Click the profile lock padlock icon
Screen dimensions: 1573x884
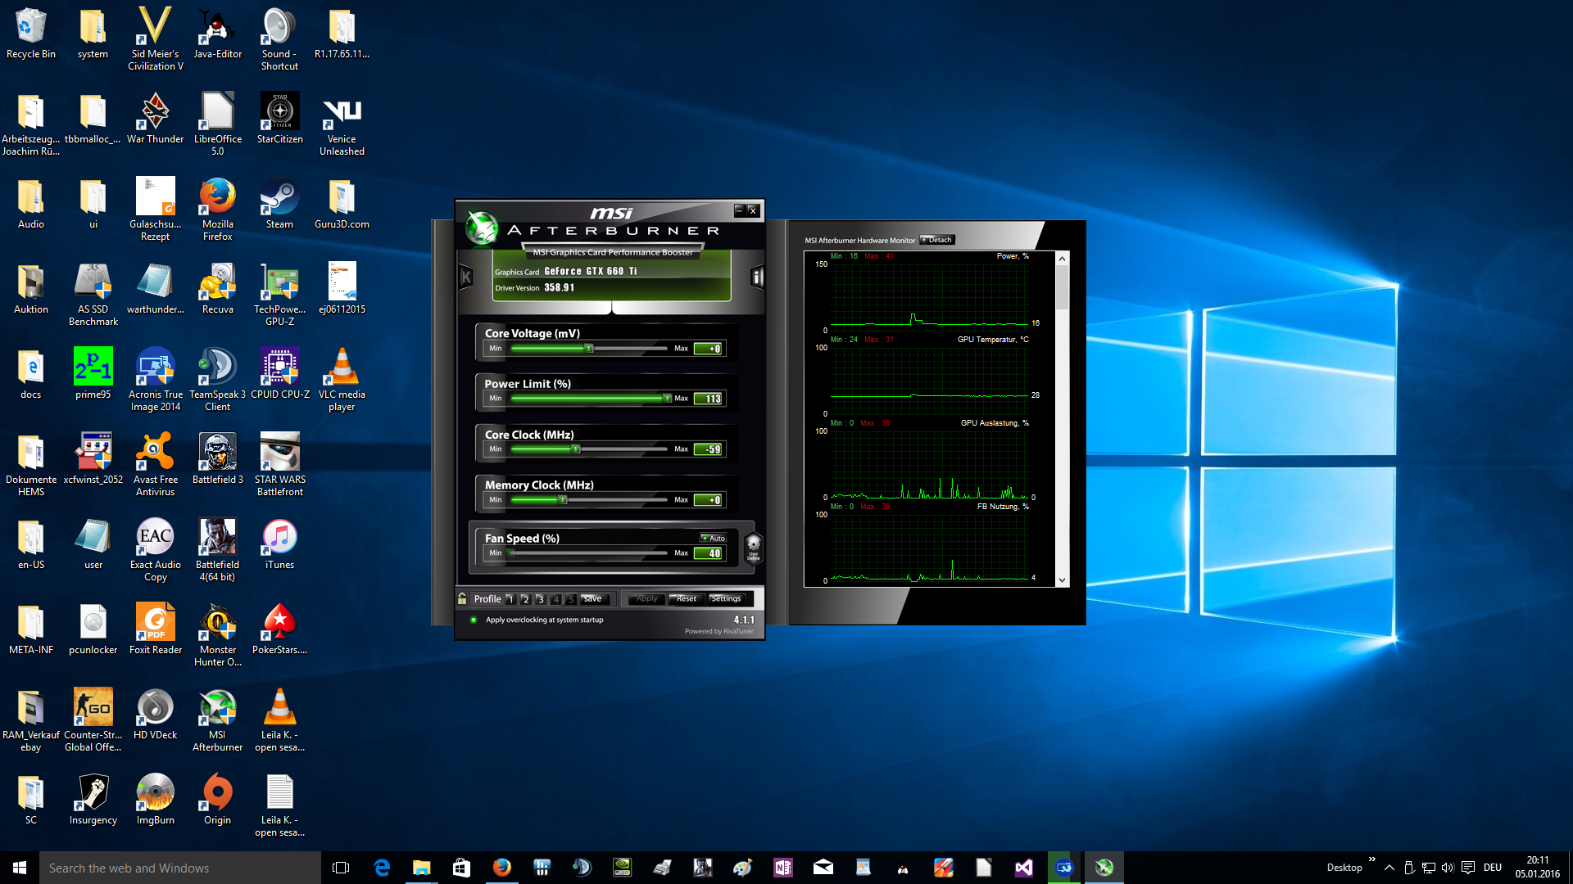pyautogui.click(x=463, y=598)
